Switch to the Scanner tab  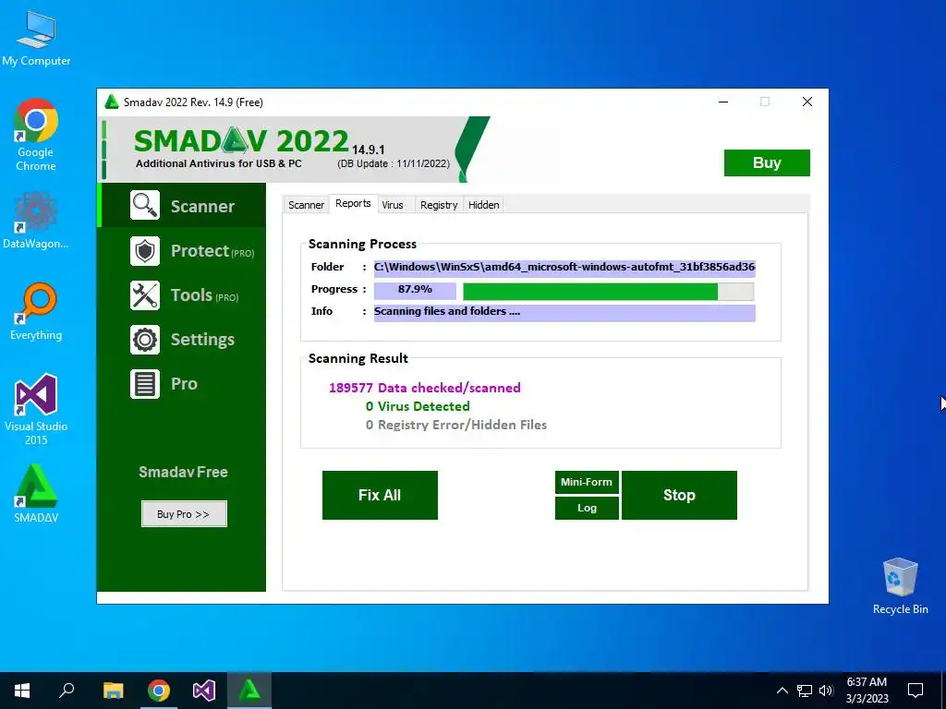(x=306, y=205)
